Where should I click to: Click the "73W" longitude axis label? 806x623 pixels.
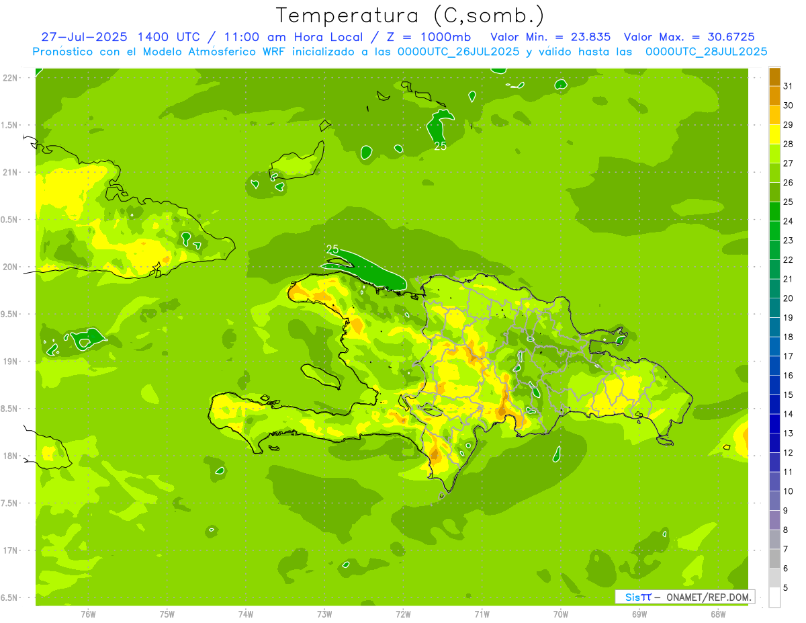324,614
